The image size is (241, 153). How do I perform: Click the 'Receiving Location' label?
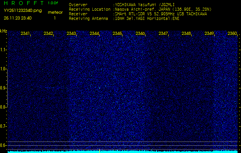pyautogui.click(x=90, y=9)
